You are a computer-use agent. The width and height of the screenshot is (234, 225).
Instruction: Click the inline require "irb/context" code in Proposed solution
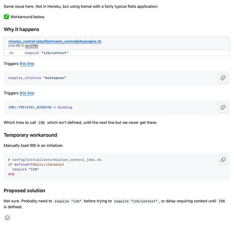(x=136, y=201)
